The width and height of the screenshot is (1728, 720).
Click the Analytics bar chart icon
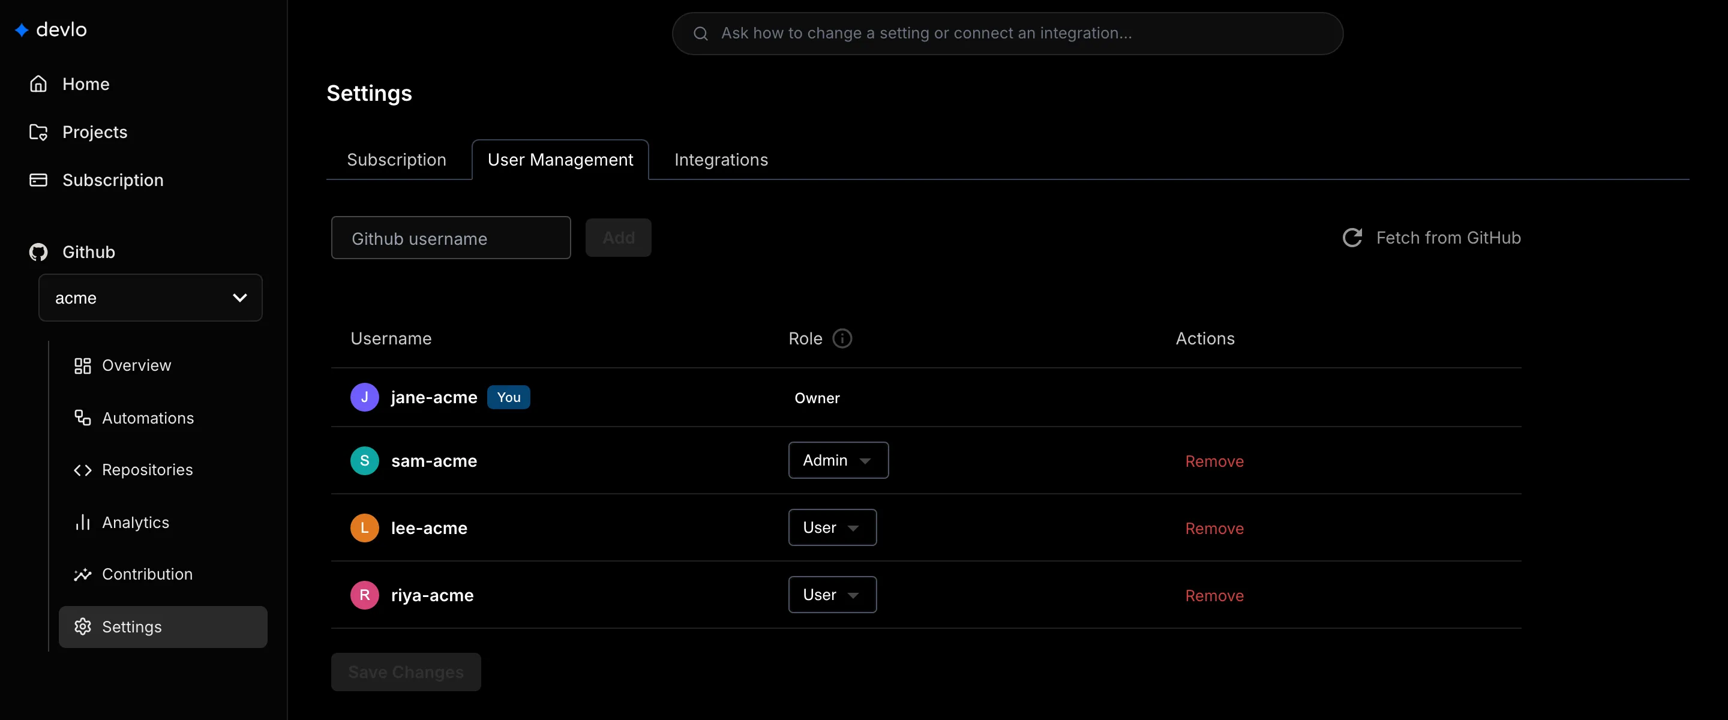[83, 522]
